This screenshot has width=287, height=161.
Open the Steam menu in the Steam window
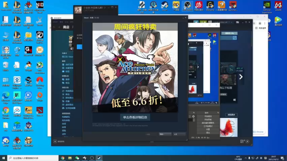coord(55,22)
